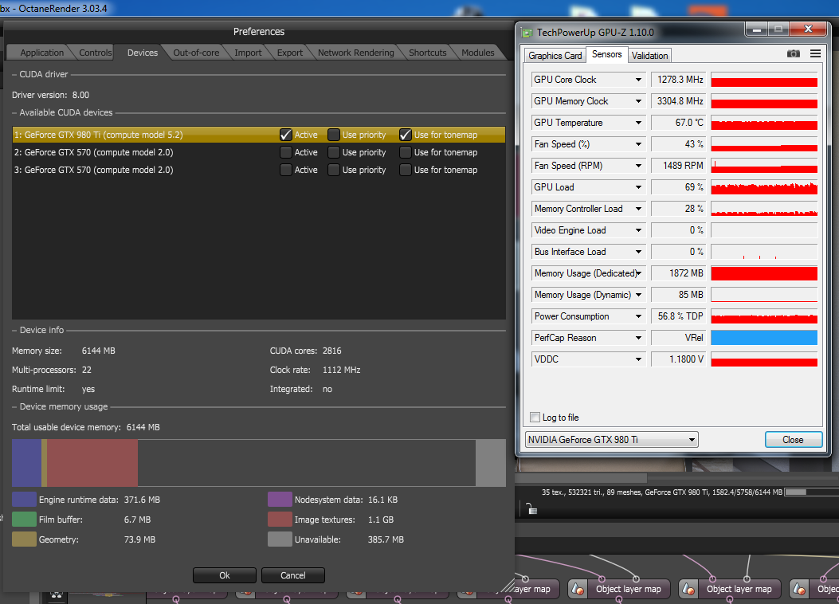Click the Film buffer green swatch
The height and width of the screenshot is (604, 839).
24,520
